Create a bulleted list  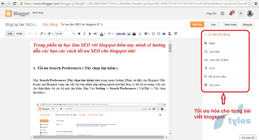[159, 34]
